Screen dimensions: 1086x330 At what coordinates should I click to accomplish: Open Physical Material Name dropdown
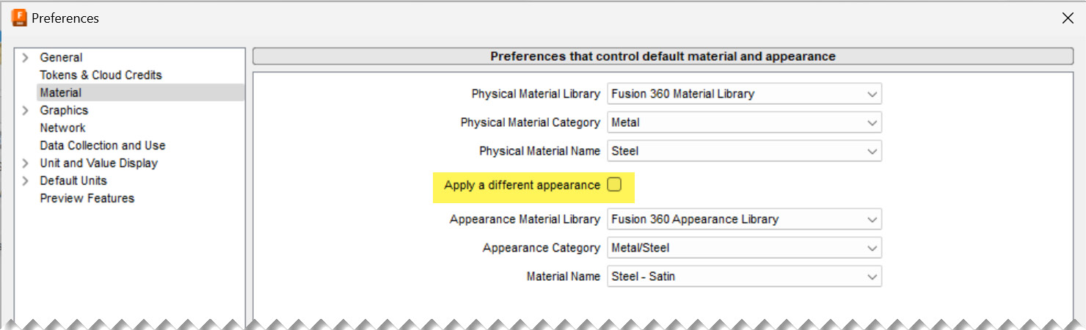(x=744, y=151)
